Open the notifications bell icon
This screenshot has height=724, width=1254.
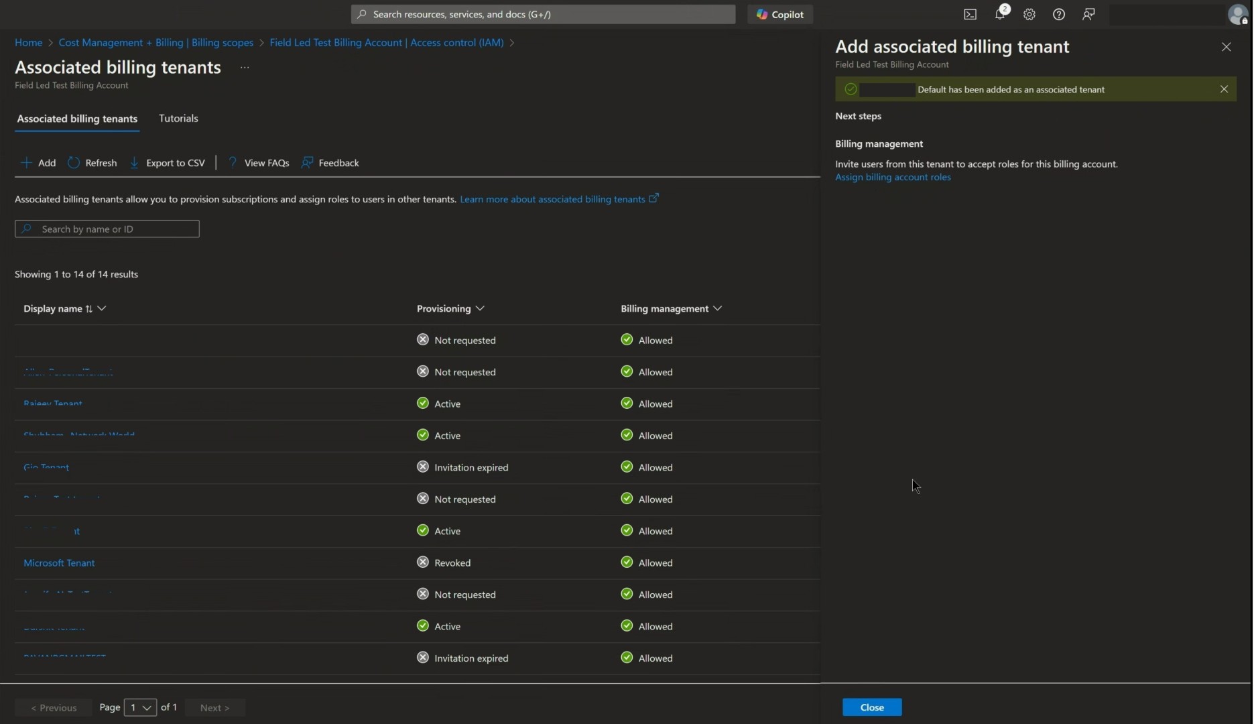coord(1000,14)
